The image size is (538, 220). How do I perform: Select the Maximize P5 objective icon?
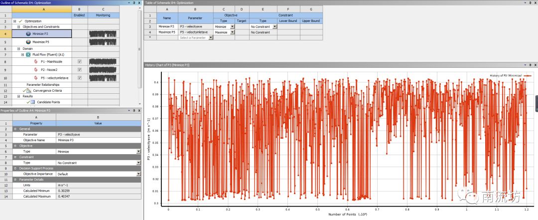(28, 42)
